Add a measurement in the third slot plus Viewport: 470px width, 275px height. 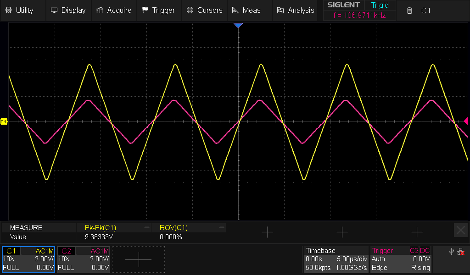[x=268, y=232]
